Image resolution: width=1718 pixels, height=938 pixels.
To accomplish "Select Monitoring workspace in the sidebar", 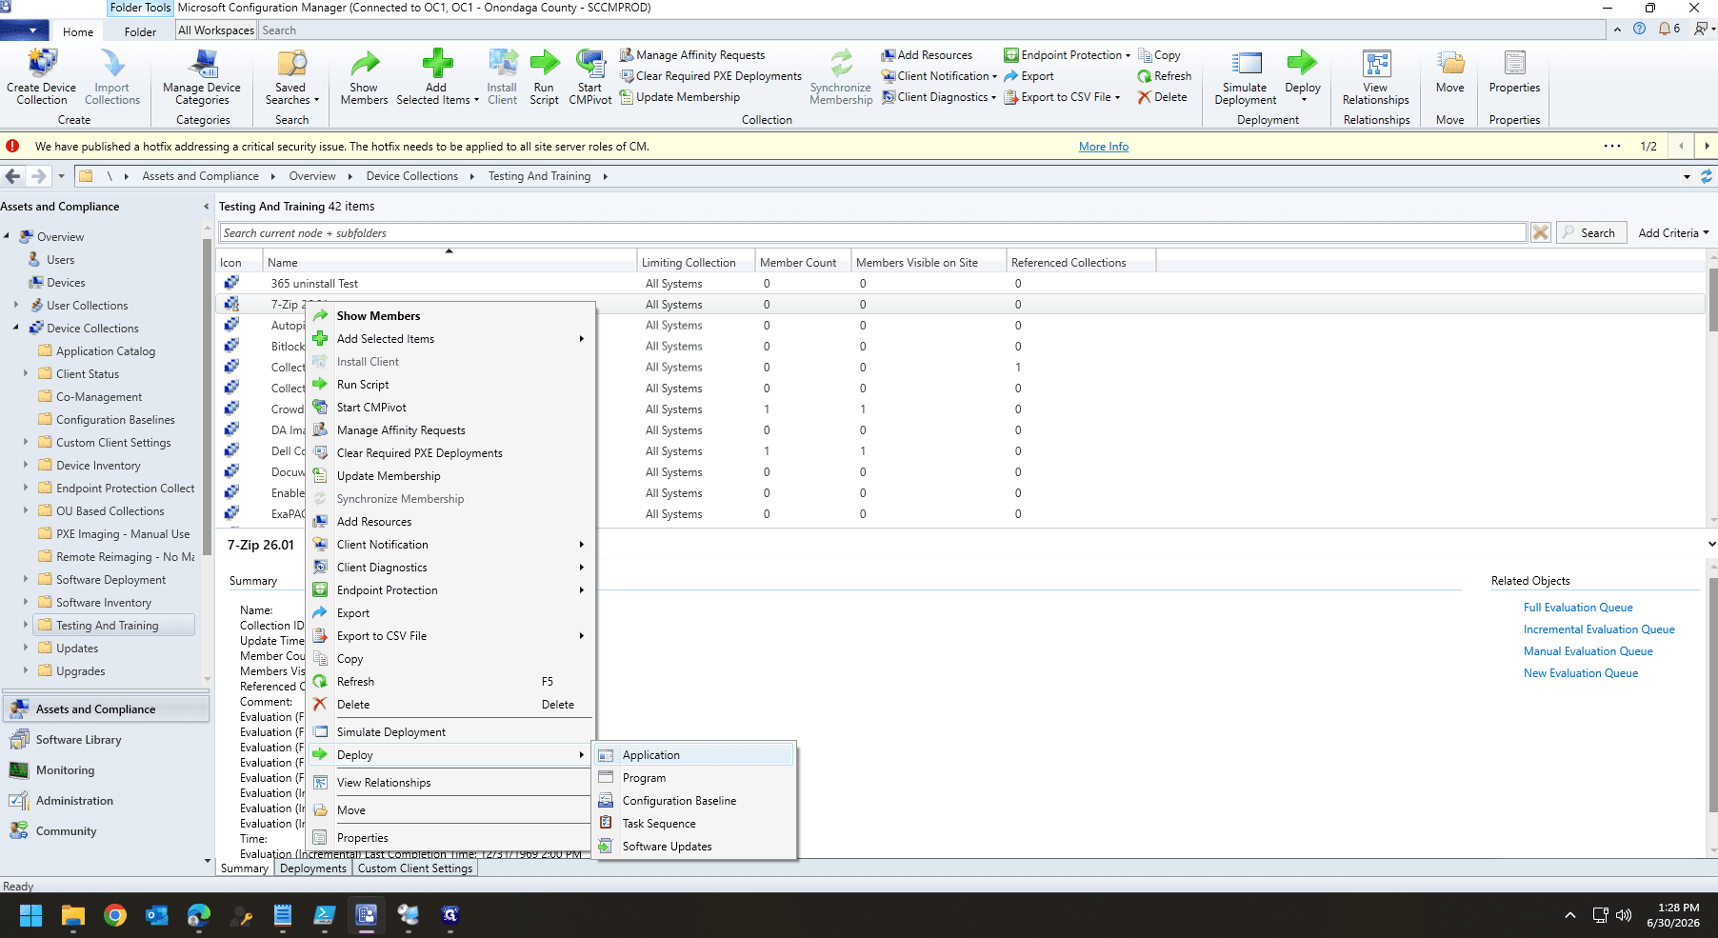I will (107, 770).
